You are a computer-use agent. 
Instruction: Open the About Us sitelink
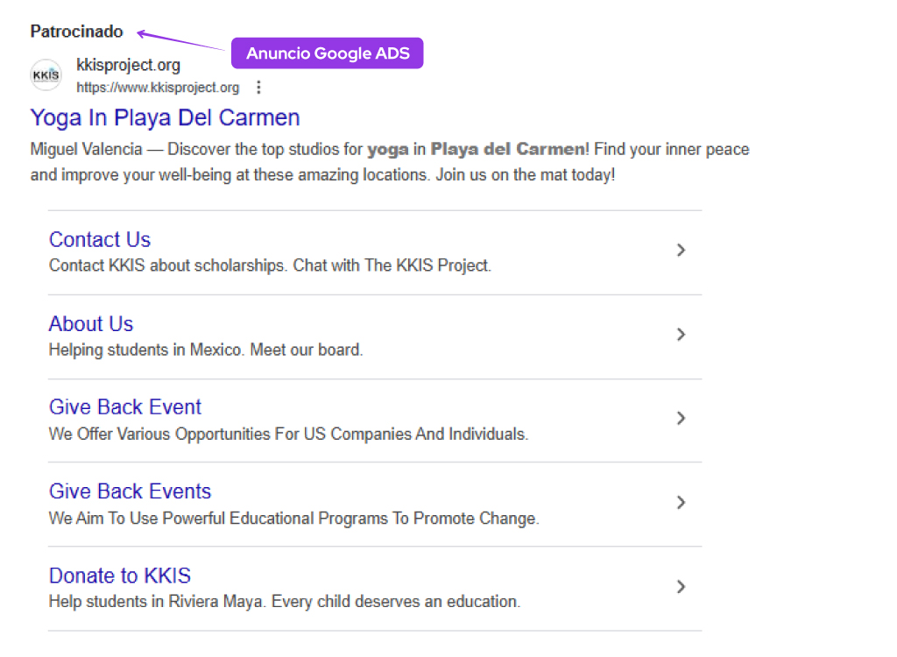[91, 324]
